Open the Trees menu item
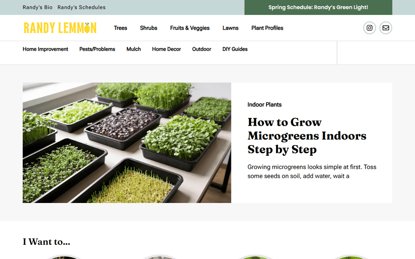 tap(120, 28)
